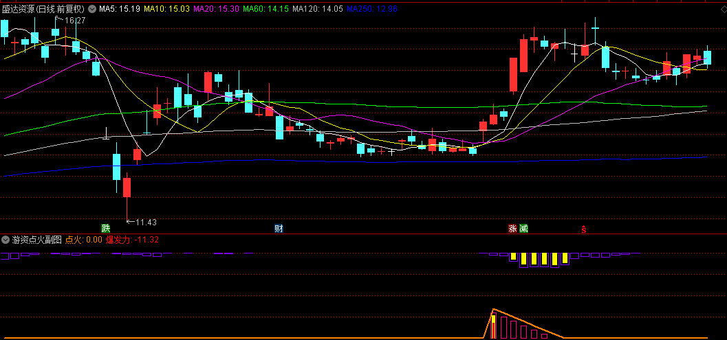Click the green 跌 event marker icon
This screenshot has height=340, width=727.
[106, 228]
